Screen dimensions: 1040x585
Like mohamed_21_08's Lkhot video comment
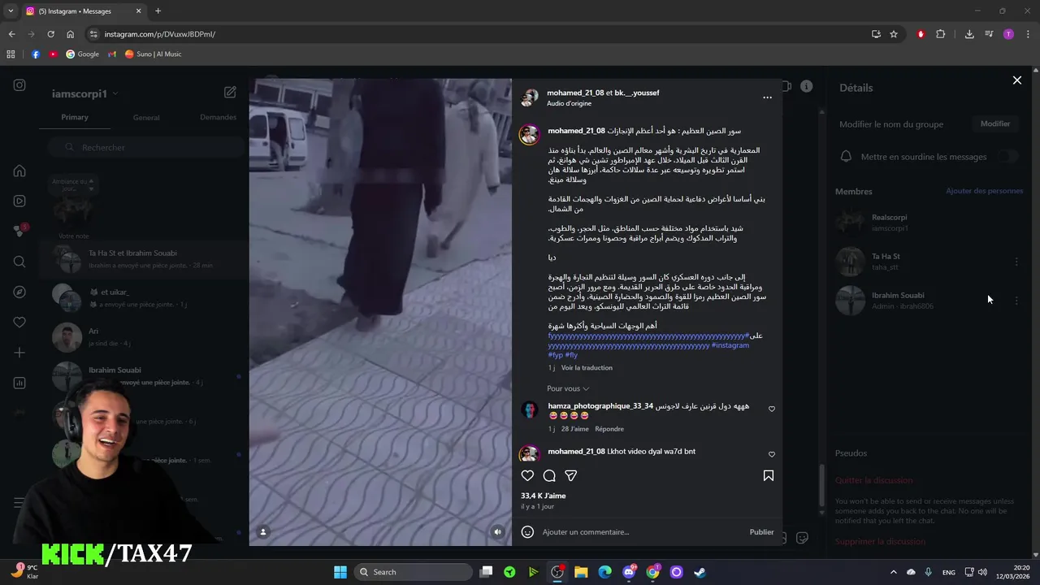(772, 454)
